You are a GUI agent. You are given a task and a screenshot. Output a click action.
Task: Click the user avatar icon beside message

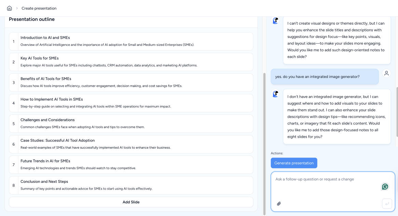coord(386,73)
